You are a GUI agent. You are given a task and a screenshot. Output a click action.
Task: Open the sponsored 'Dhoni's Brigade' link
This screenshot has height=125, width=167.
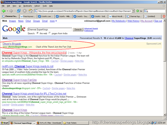point(12,44)
